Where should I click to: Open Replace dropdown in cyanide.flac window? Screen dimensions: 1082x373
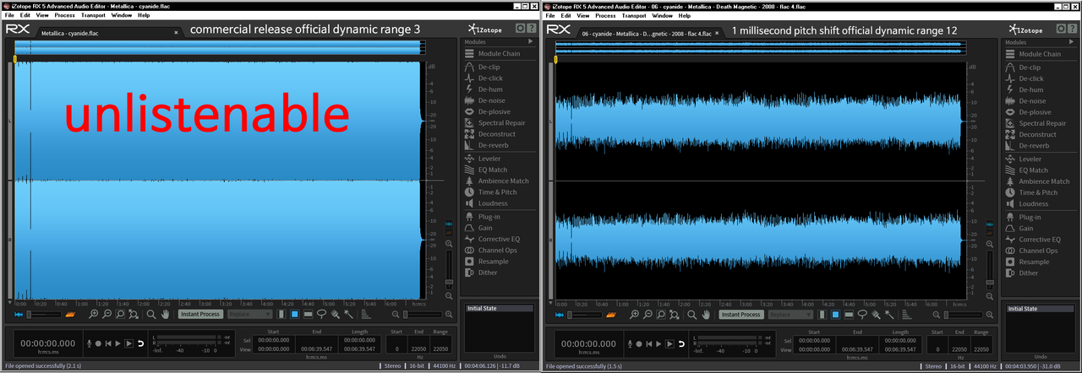pos(249,314)
